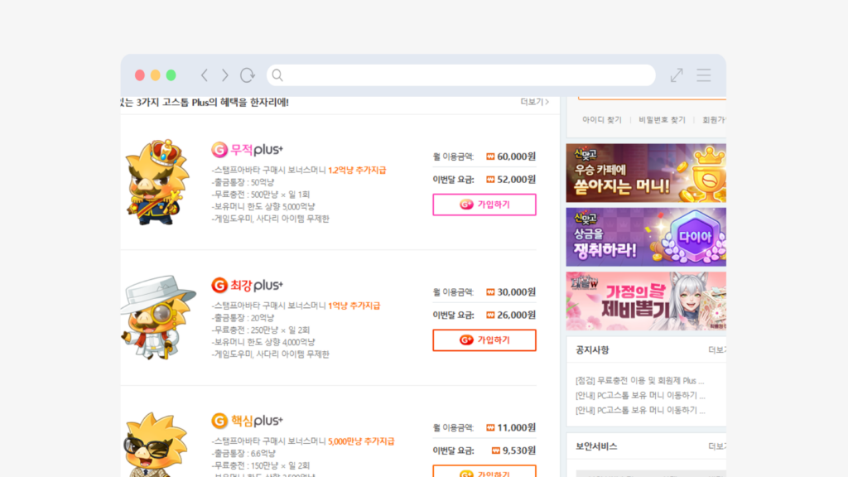The width and height of the screenshot is (848, 477).
Task: Click the 핵심plus+ logo title
Action: (x=247, y=420)
